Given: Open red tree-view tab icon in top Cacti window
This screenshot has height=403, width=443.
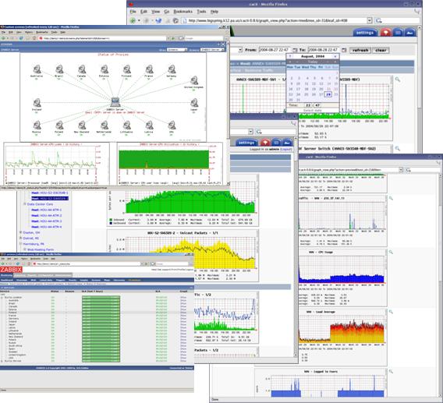Looking at the screenshot, I should coord(385,33).
